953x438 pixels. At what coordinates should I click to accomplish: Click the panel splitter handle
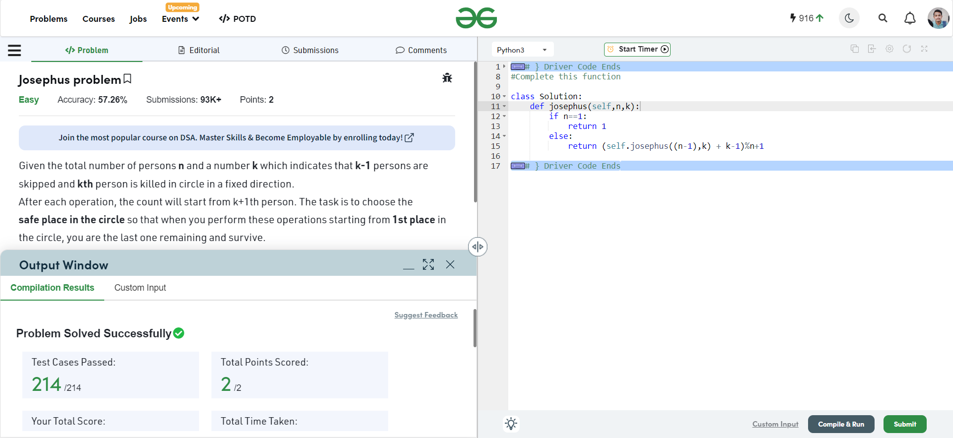[x=477, y=247]
